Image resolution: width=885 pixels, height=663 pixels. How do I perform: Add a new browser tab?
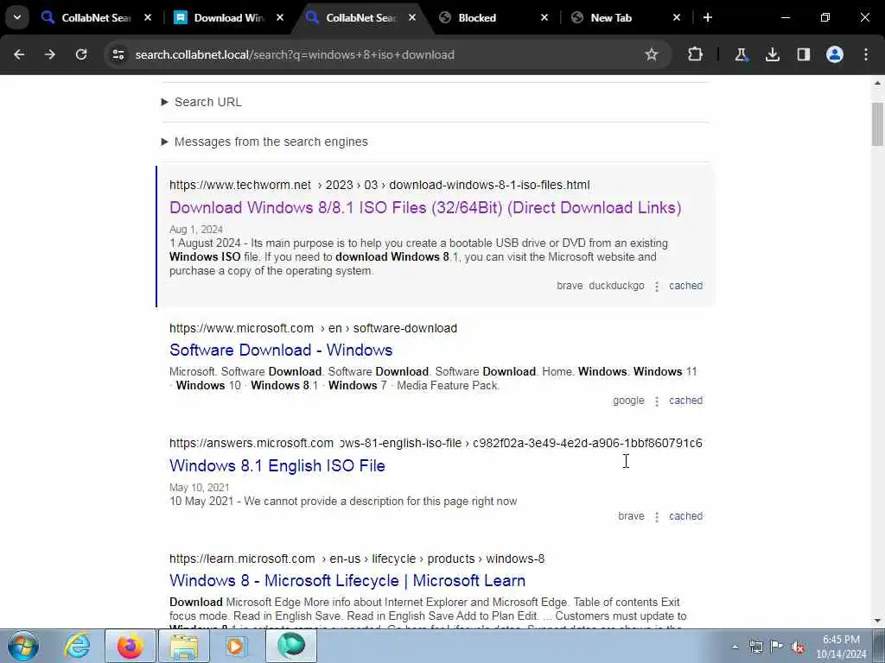click(708, 17)
